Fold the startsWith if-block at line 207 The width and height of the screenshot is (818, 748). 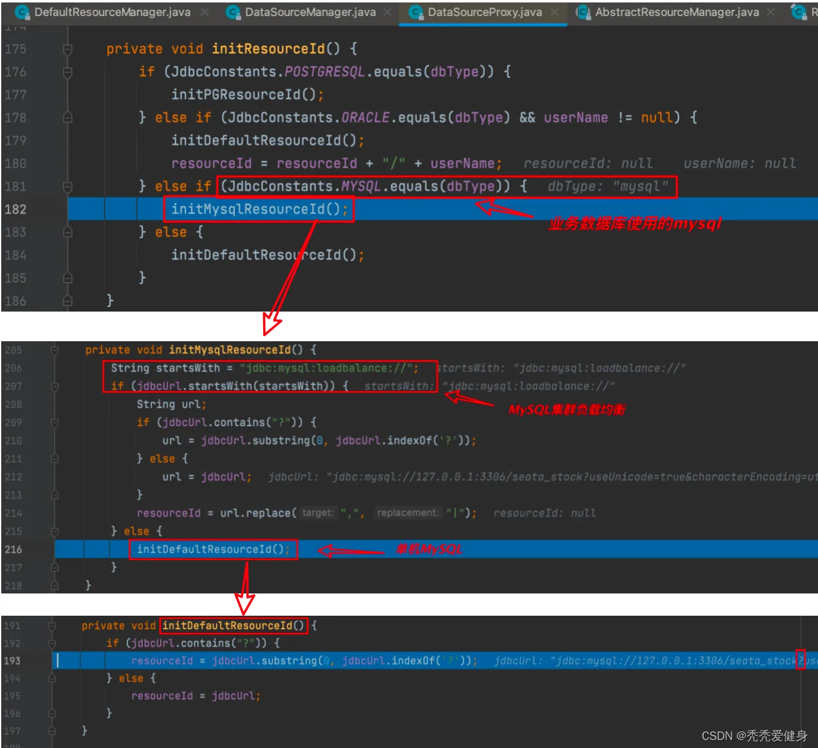click(x=54, y=386)
